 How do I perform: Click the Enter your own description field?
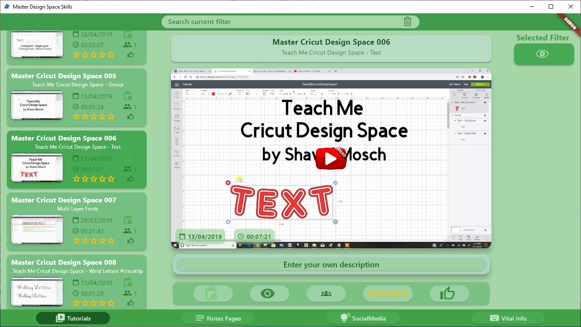331,265
